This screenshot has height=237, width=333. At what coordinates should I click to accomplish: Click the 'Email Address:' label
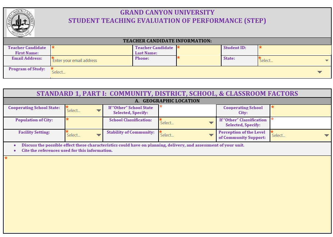click(x=27, y=58)
